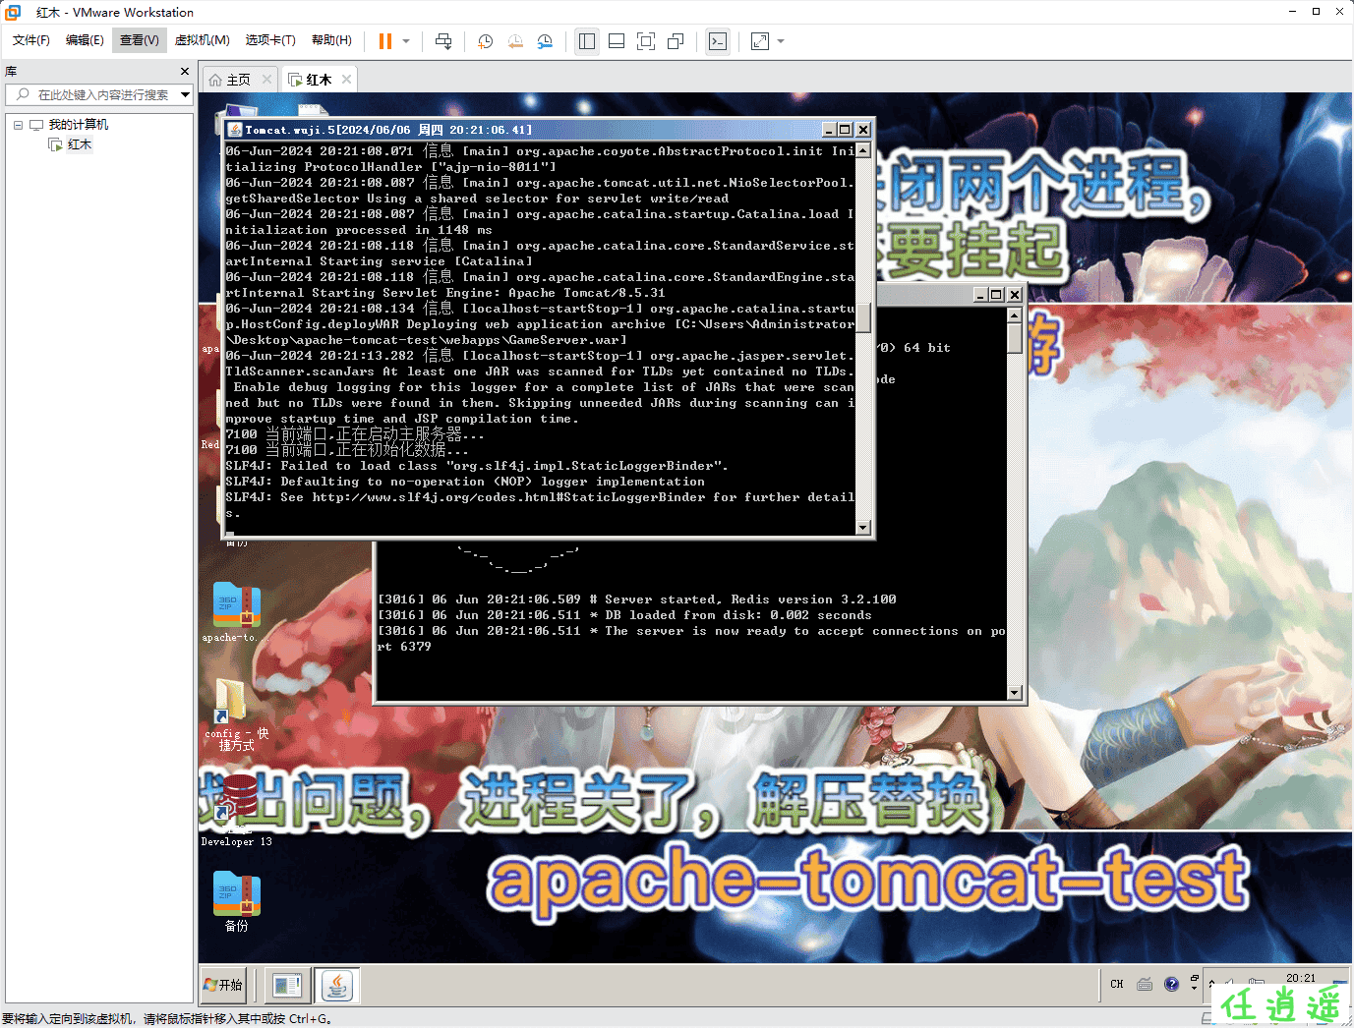The image size is (1354, 1028).
Task: Minimize the Redis console window
Action: pos(980,295)
